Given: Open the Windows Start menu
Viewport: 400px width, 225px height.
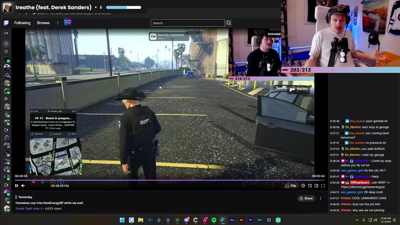Looking at the screenshot, I should [122, 220].
